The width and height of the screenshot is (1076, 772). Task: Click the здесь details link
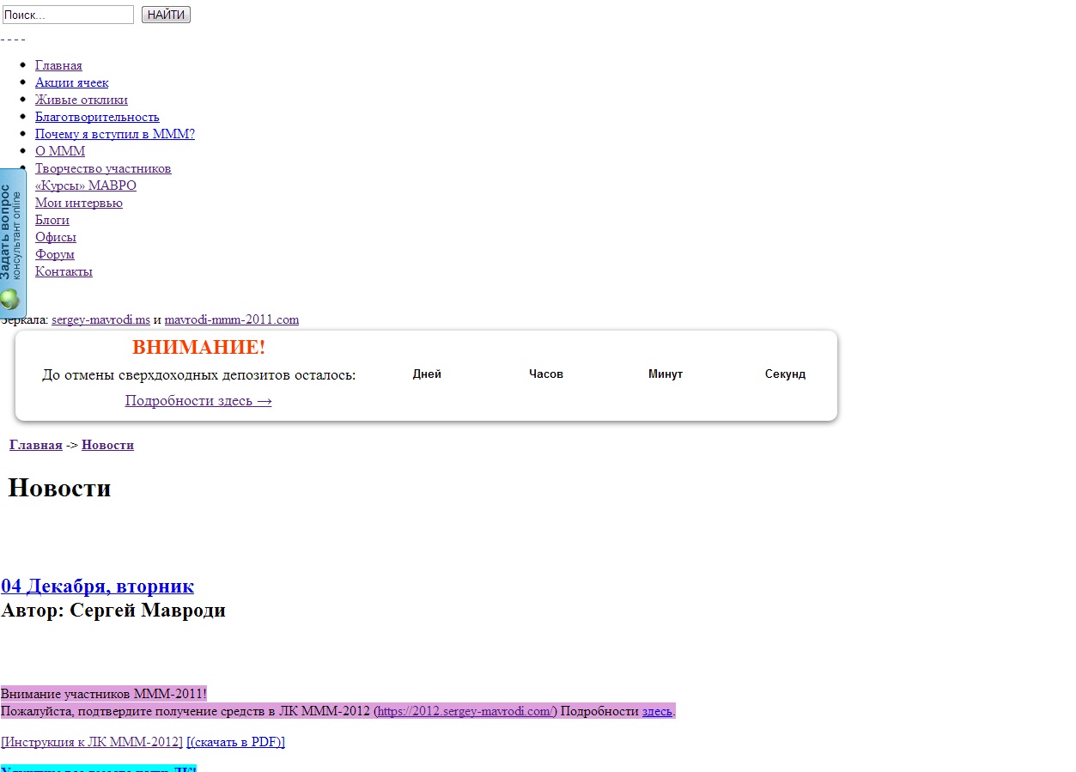point(657,711)
